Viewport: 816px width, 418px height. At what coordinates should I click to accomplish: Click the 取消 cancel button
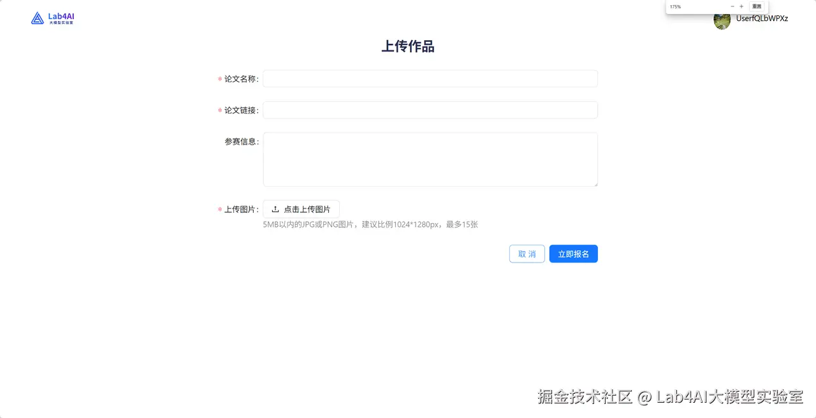[527, 254]
